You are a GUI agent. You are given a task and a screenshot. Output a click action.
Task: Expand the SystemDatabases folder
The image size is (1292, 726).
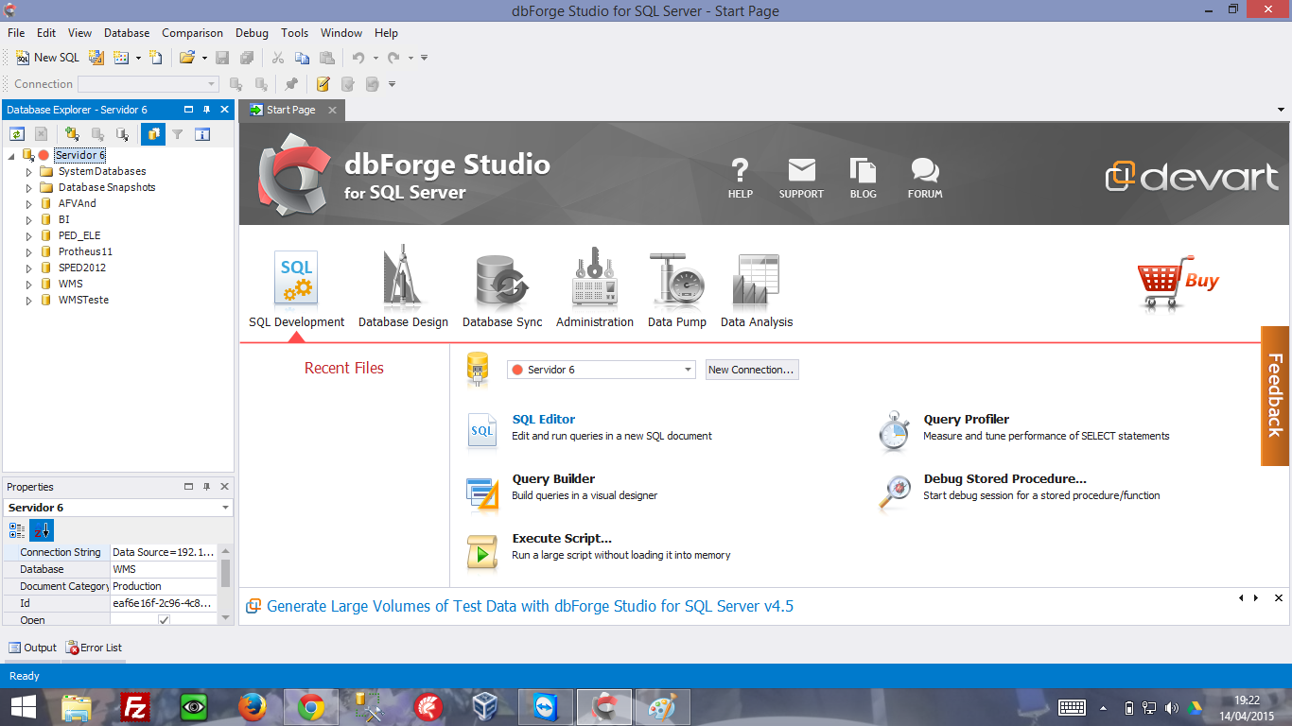click(x=28, y=171)
